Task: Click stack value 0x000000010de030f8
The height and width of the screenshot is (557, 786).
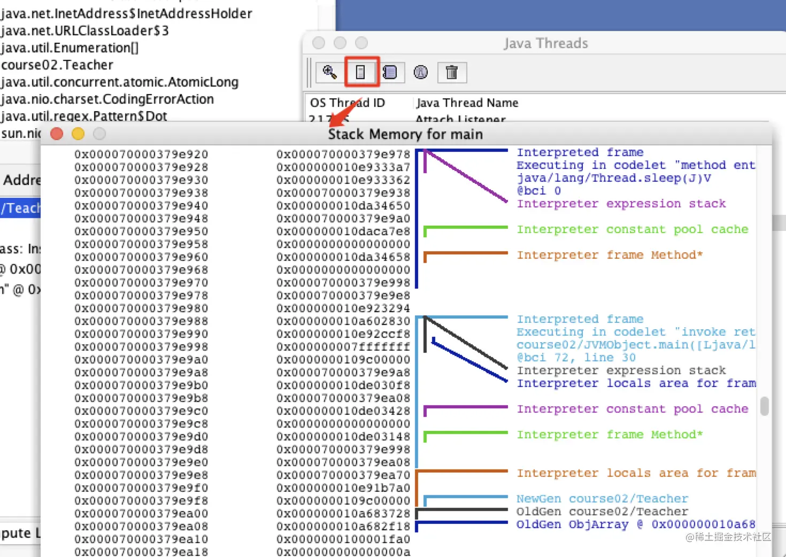Action: (x=343, y=385)
